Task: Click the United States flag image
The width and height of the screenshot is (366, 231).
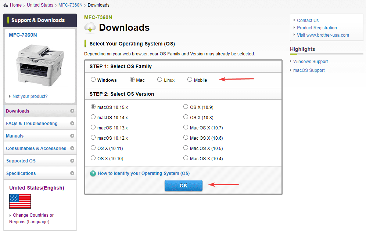Action: click(x=20, y=201)
